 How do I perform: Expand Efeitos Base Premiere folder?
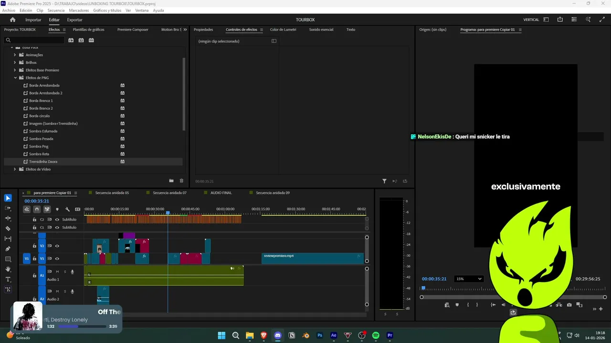click(15, 70)
